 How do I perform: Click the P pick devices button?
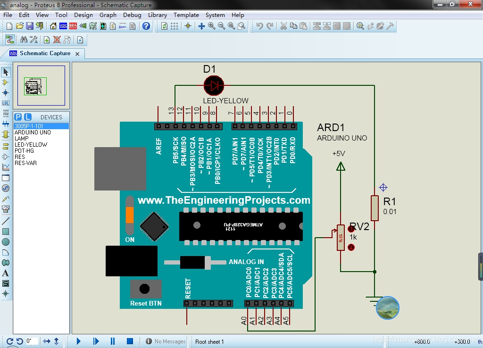[x=18, y=117]
